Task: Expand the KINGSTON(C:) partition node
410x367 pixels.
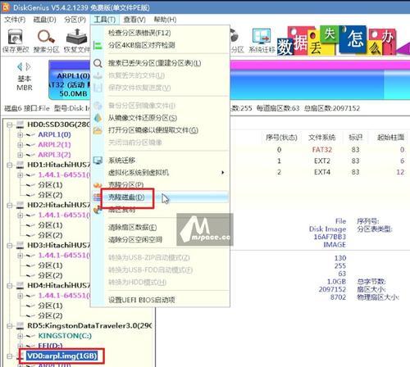Action: (20, 336)
